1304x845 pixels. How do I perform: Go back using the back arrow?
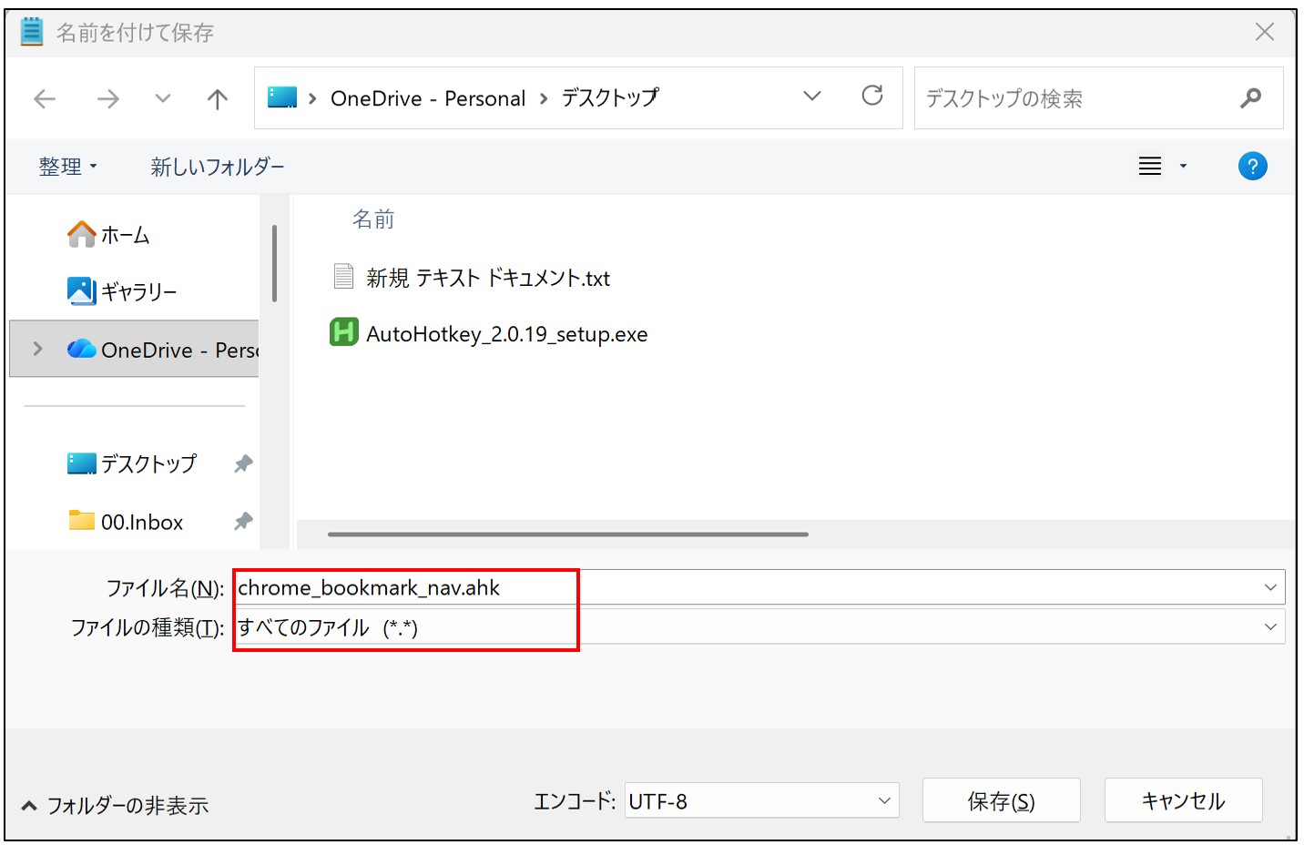45,98
